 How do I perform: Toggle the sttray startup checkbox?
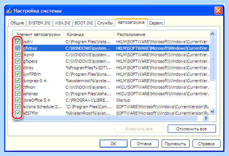click(18, 68)
